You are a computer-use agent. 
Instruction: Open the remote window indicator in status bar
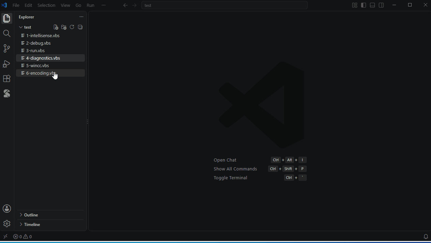click(x=5, y=237)
